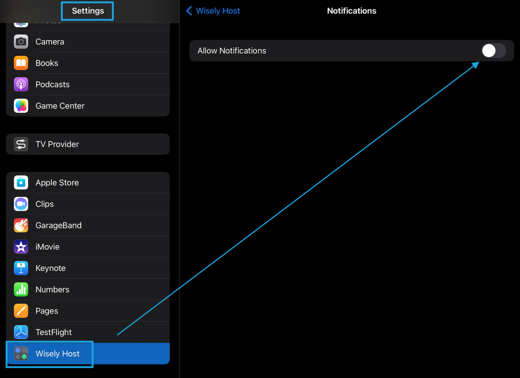This screenshot has height=378, width=520.
Task: Open the Pages row label
Action: [47, 311]
